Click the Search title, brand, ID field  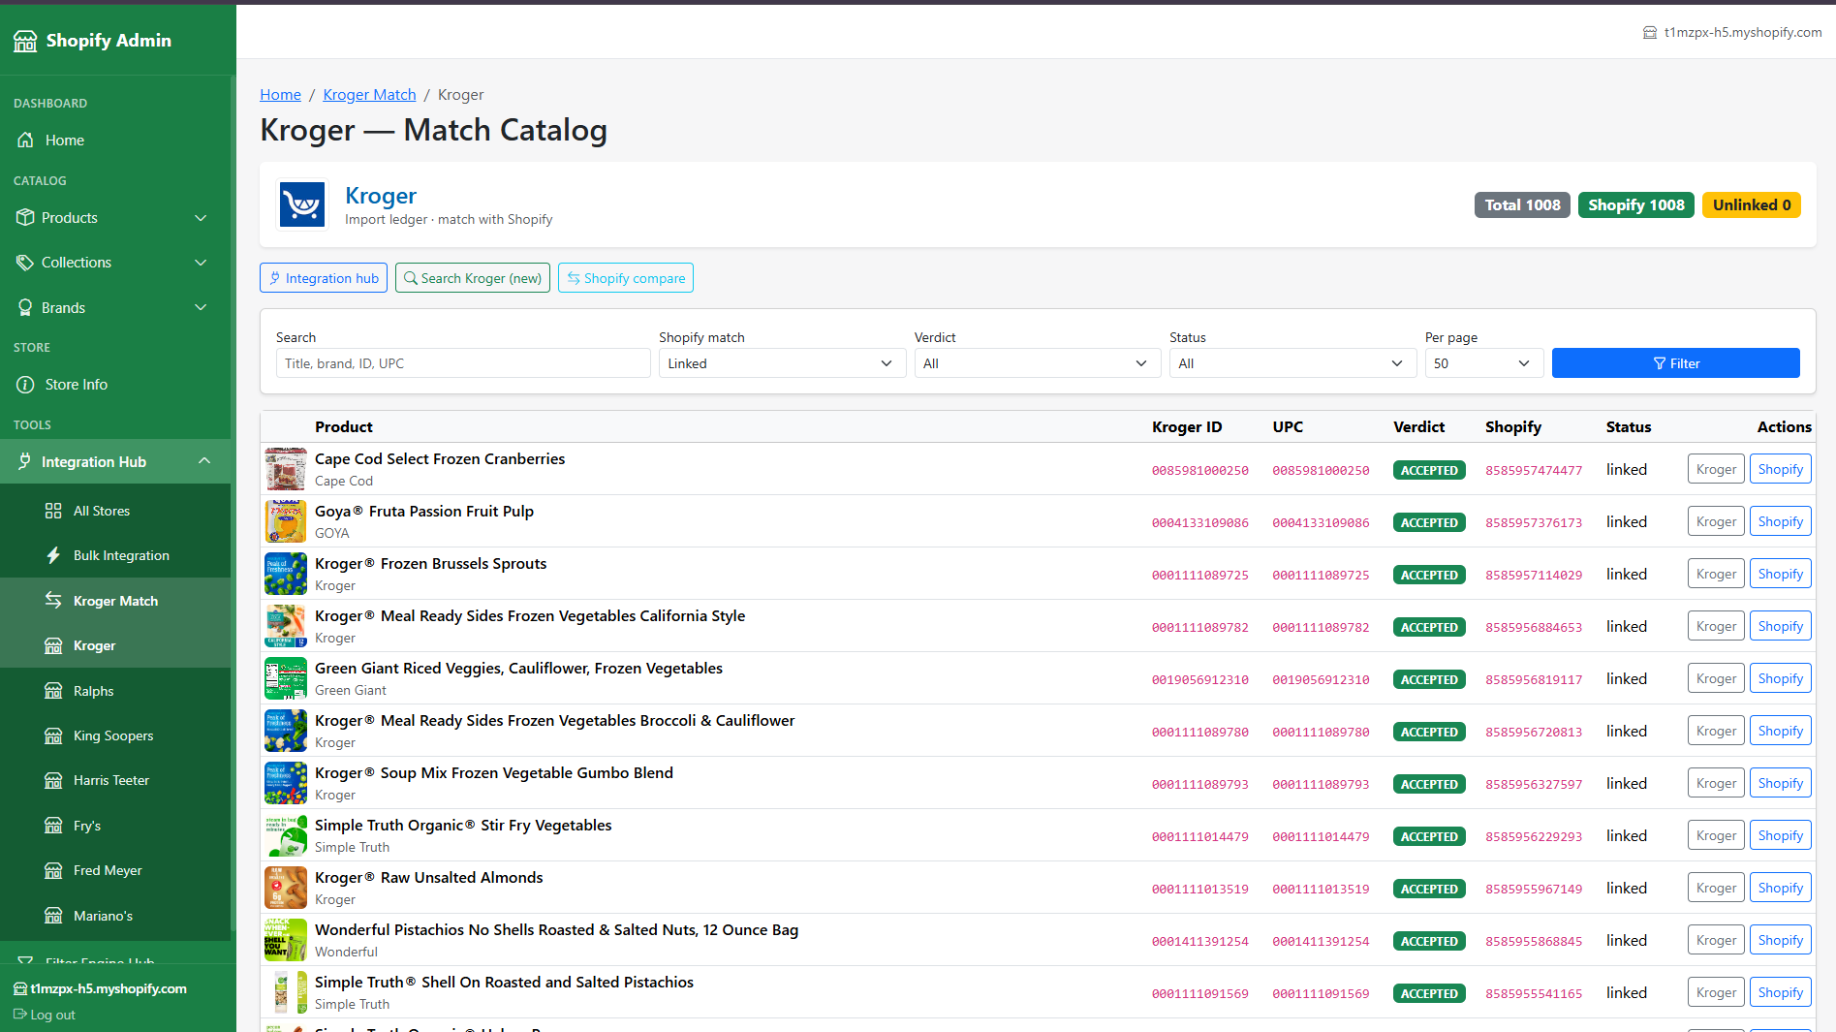[463, 363]
